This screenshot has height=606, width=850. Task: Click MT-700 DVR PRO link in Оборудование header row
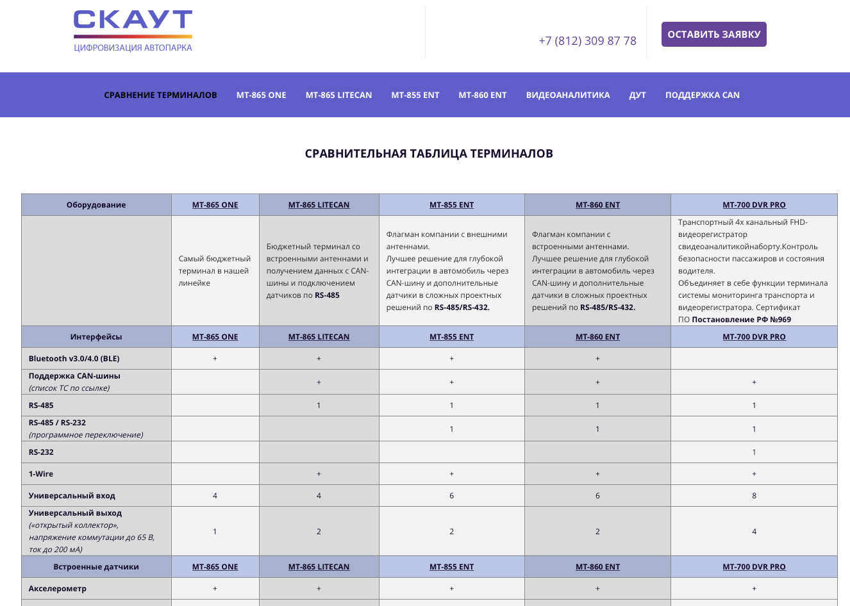754,205
